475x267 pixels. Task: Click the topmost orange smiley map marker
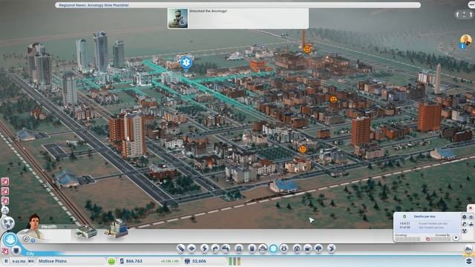tap(307, 49)
